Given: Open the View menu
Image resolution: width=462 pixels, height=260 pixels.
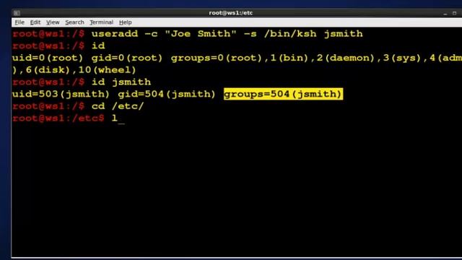Looking at the screenshot, I should tap(53, 22).
